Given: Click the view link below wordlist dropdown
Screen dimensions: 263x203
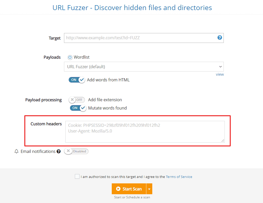Looking at the screenshot, I should [x=220, y=74].
